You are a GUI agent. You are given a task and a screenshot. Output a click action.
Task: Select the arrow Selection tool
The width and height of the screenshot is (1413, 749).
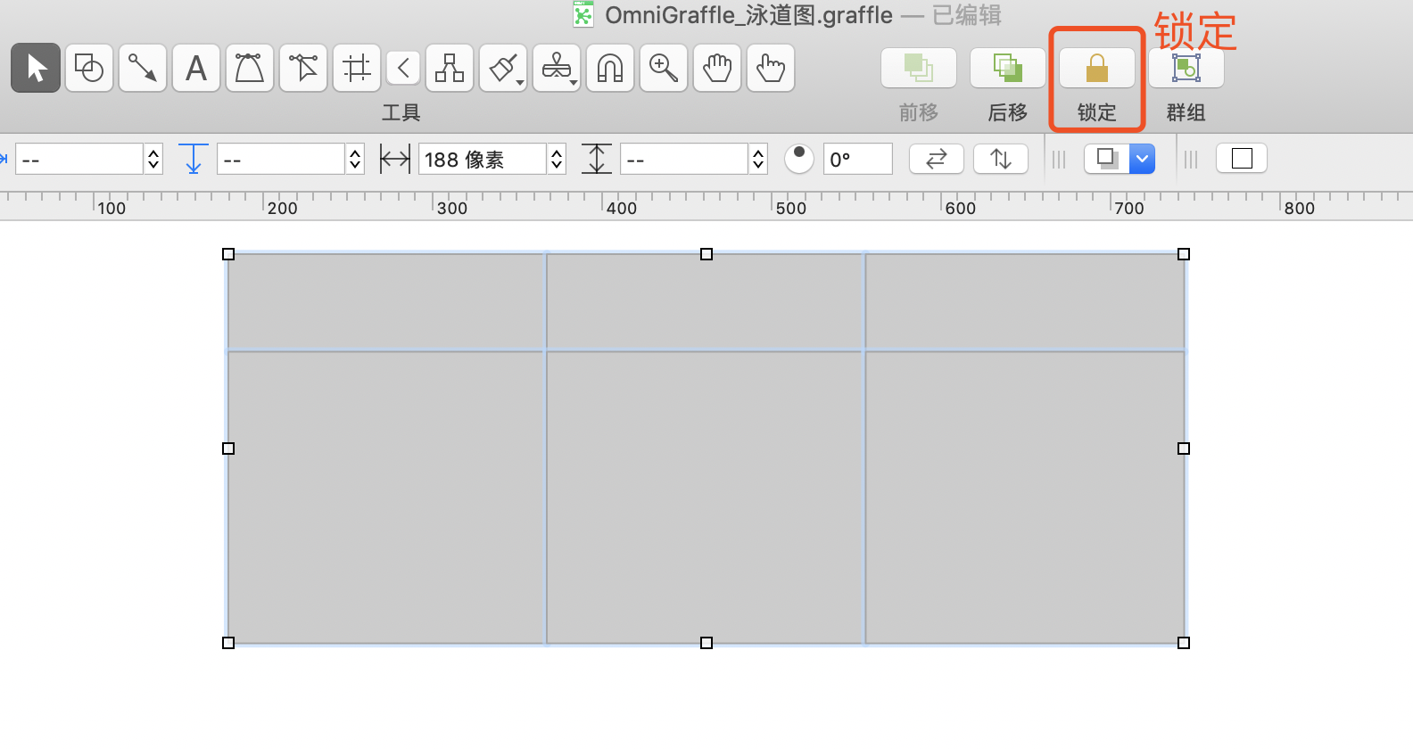pyautogui.click(x=36, y=68)
